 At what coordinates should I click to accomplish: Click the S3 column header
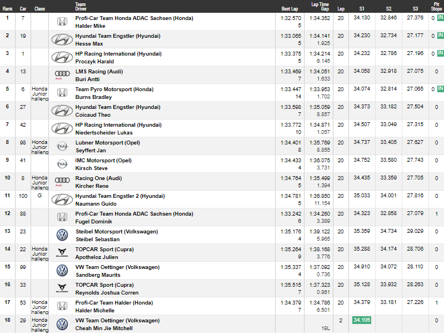point(416,9)
